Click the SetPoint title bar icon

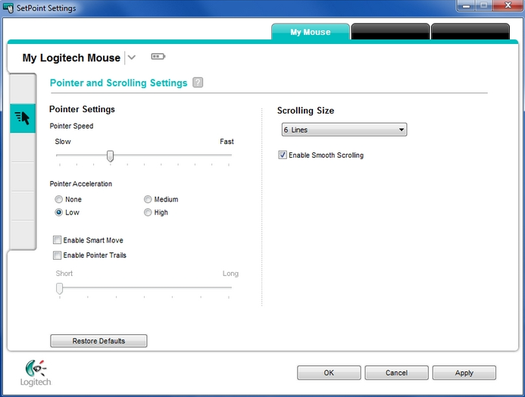pyautogui.click(x=8, y=8)
